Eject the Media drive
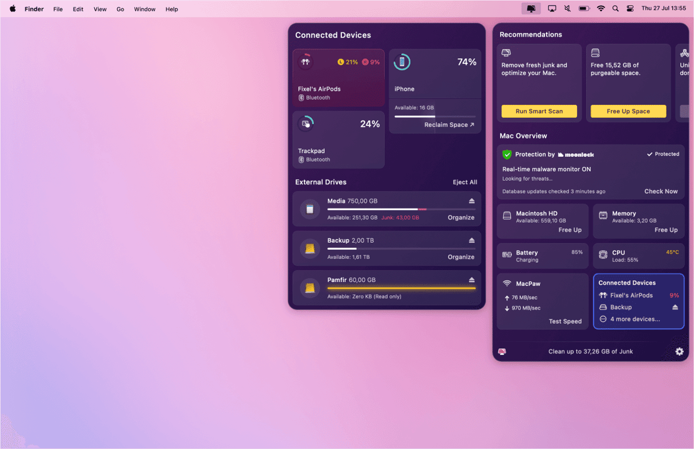 click(x=471, y=201)
